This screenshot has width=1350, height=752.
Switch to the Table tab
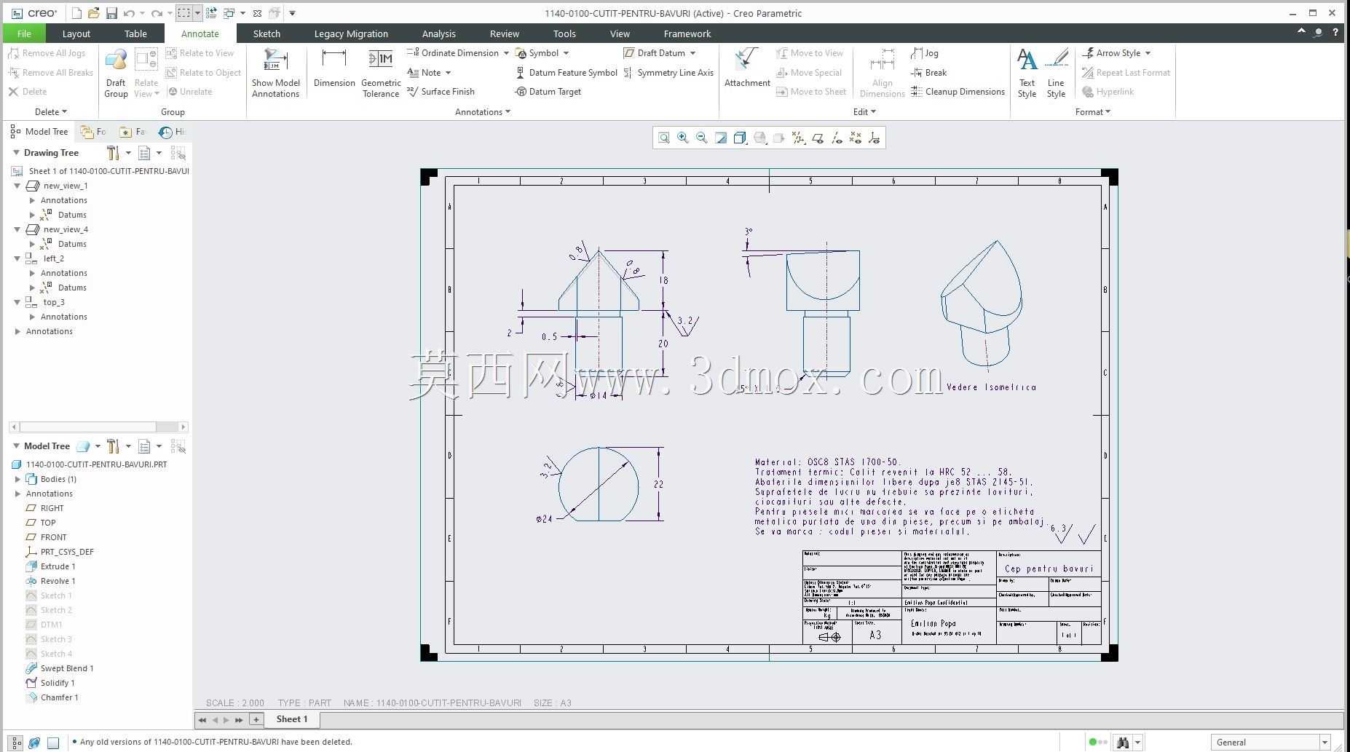coord(135,33)
